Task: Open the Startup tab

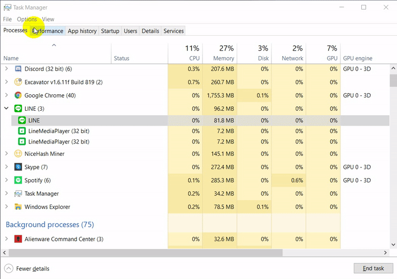Action: (x=110, y=31)
